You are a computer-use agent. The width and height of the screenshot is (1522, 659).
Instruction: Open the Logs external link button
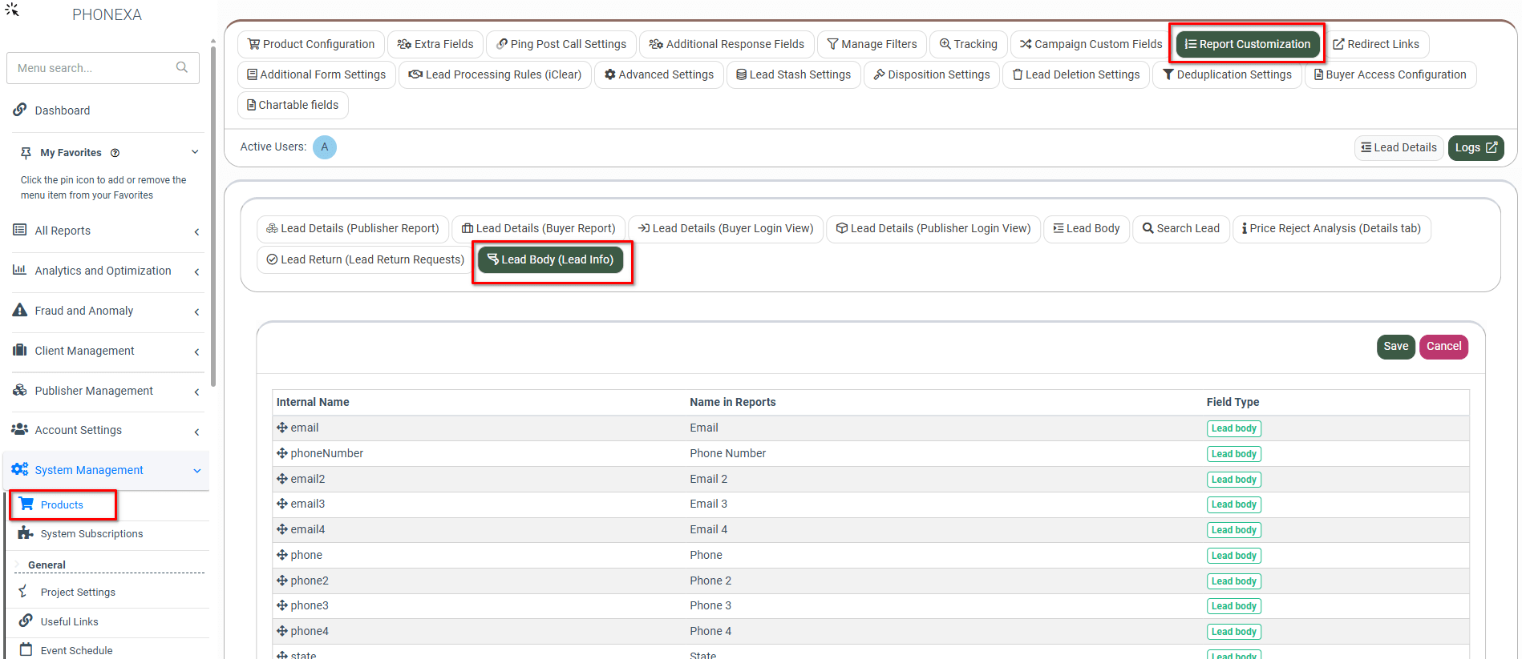1475,147
